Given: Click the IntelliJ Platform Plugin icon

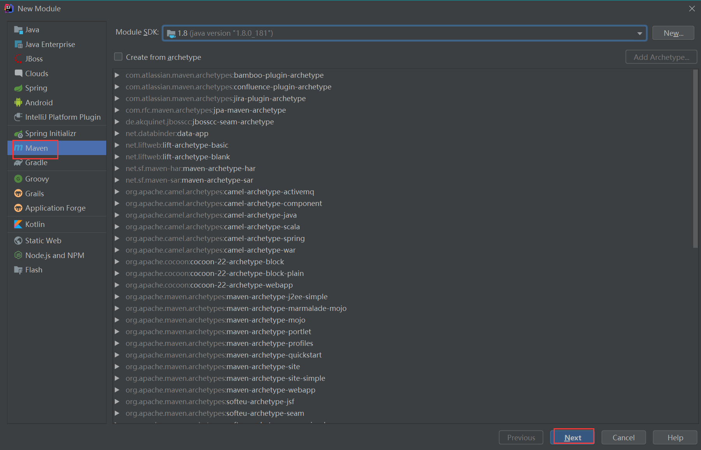Looking at the screenshot, I should coord(18,117).
